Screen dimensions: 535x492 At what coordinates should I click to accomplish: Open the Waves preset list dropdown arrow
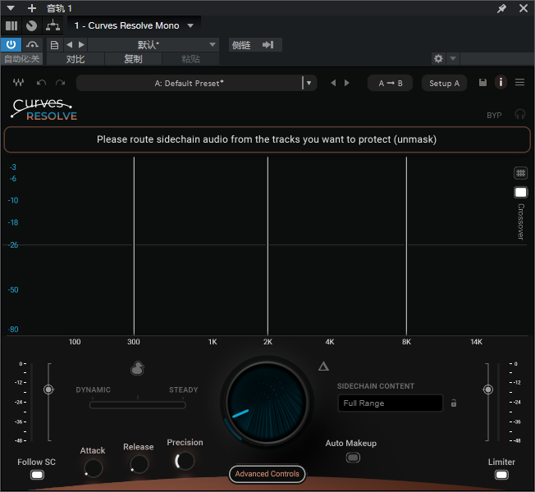click(309, 83)
